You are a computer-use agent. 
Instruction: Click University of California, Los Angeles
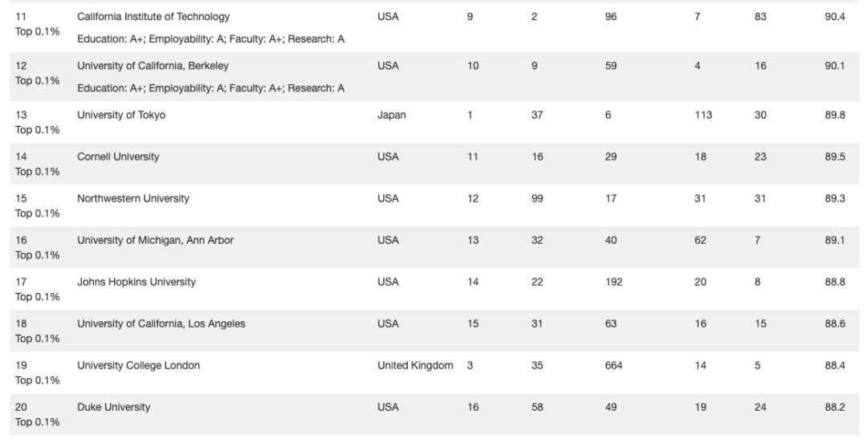point(161,324)
